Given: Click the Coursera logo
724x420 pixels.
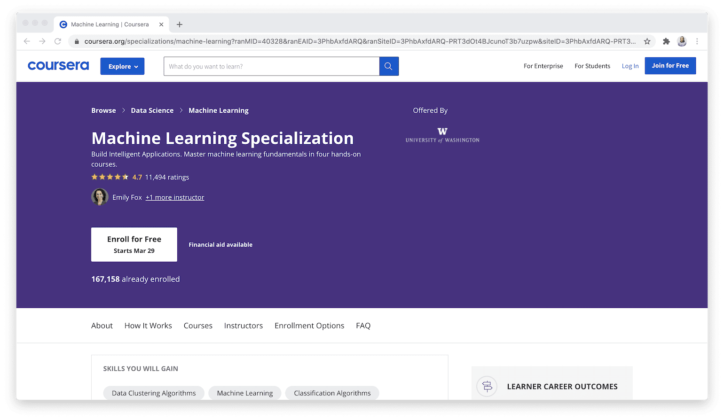Looking at the screenshot, I should point(58,66).
